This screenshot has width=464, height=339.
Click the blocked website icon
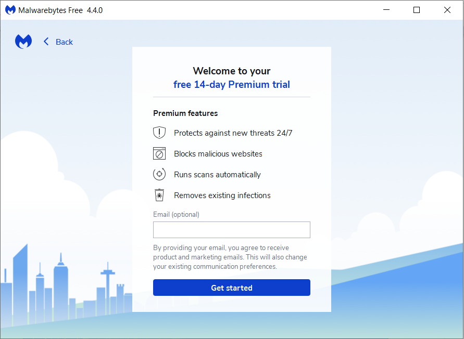(x=159, y=153)
